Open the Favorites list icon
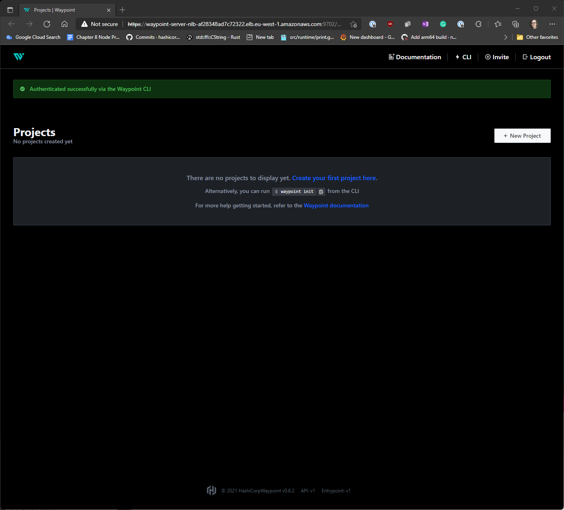 498,24
